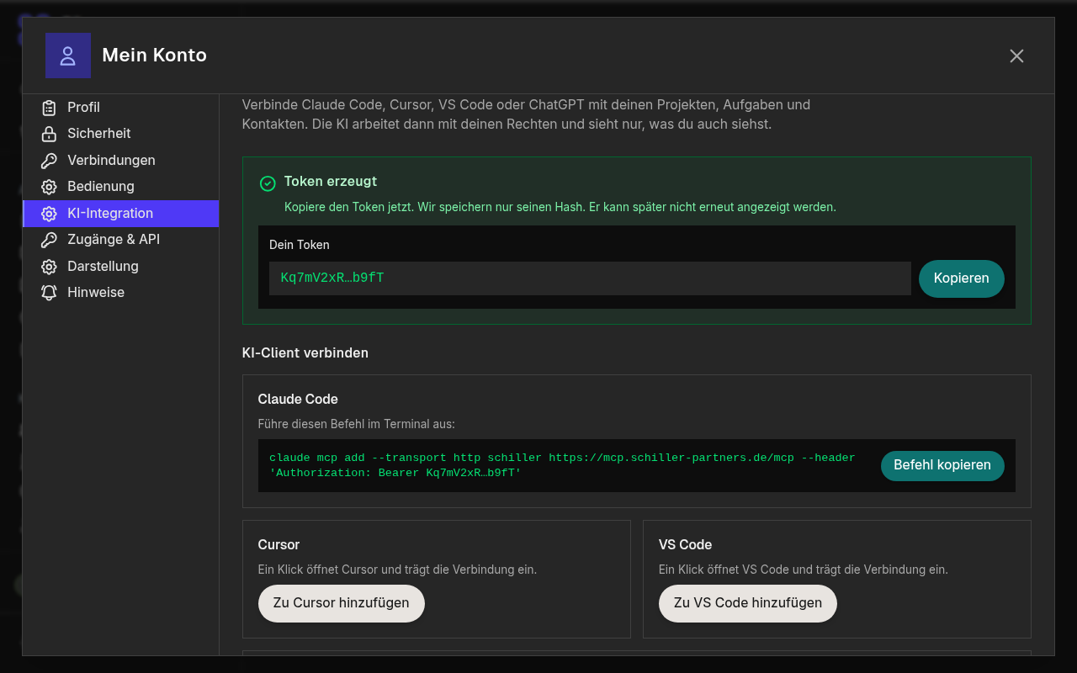Screen dimensions: 1077x673
Task: Click the bell icon next to Hinweise
Action: tap(50, 293)
